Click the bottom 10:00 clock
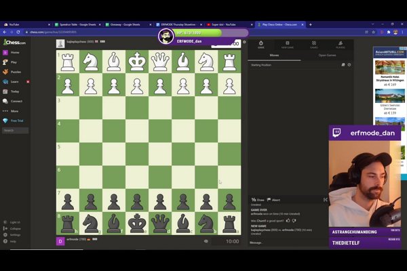Screen dimensions: 407x271 (x=226, y=241)
